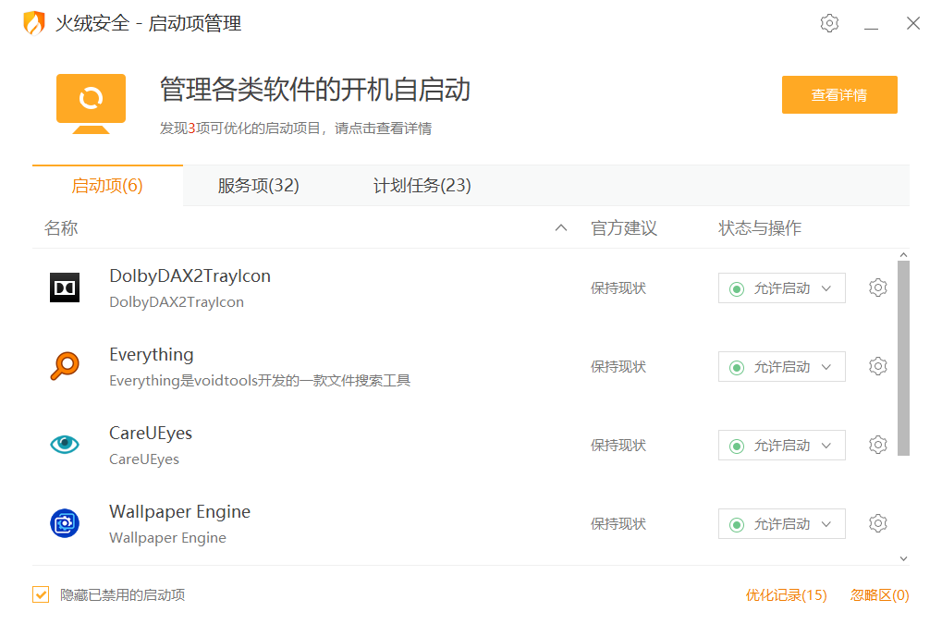The image size is (942, 624).
Task: Click Everything description about voidtools
Action: coord(260,381)
